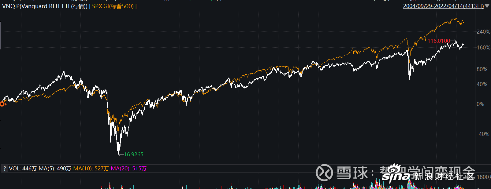Click the VNQ.P Vanguard REIT ETF label
This screenshot has width=491, height=189.
(x=45, y=6)
